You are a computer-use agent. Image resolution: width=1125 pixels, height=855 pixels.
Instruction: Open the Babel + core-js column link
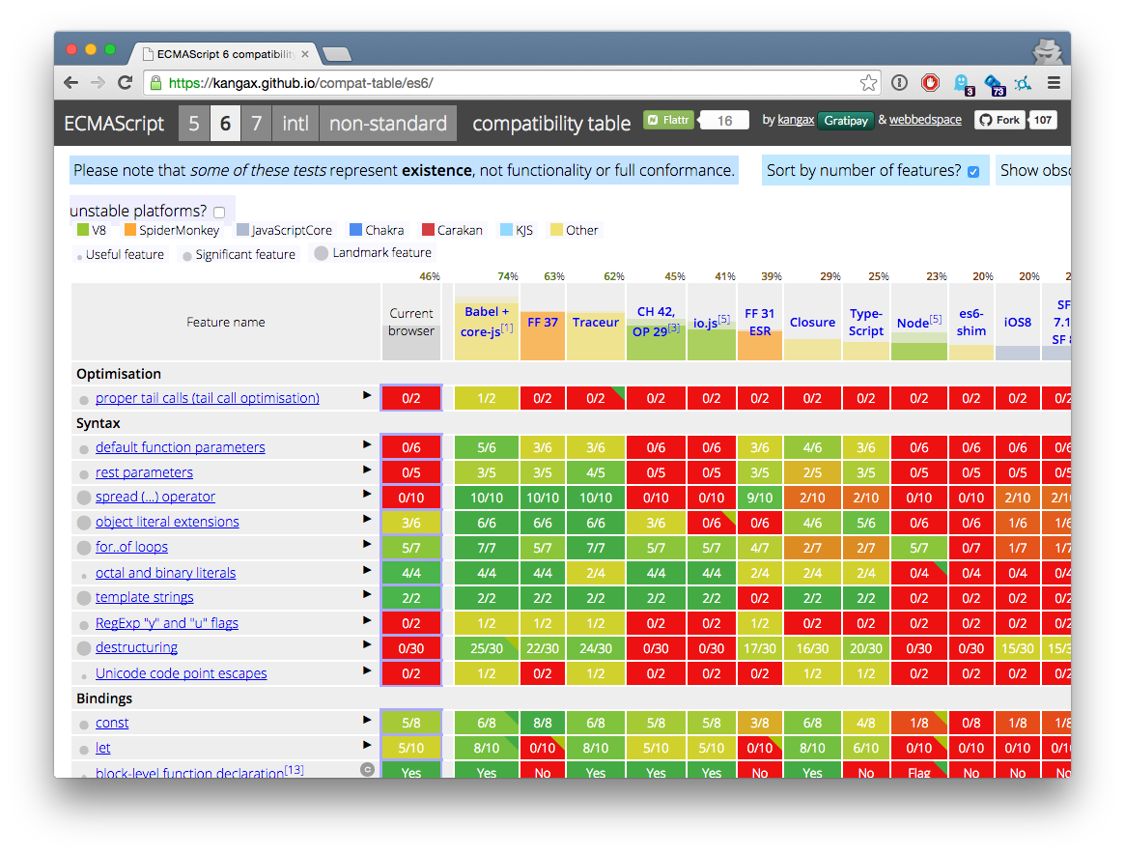(487, 322)
